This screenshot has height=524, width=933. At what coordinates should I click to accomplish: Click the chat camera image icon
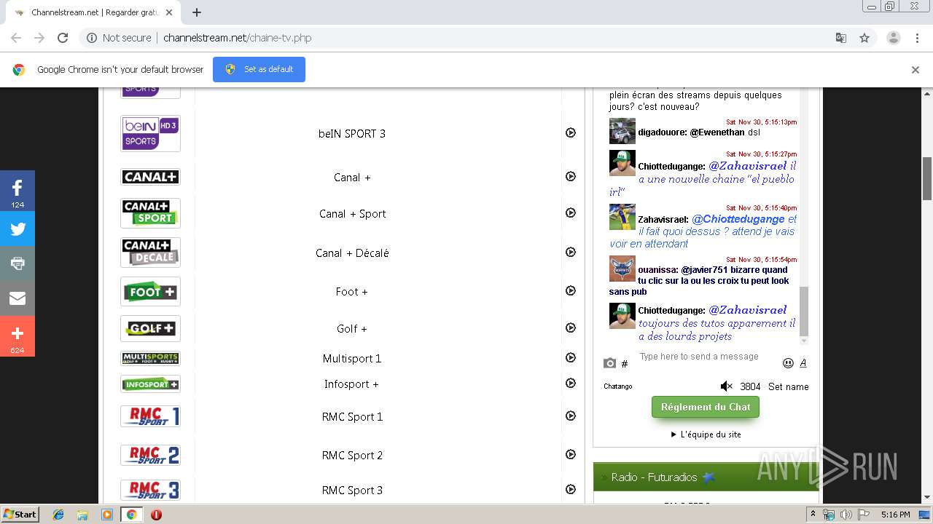coord(609,363)
